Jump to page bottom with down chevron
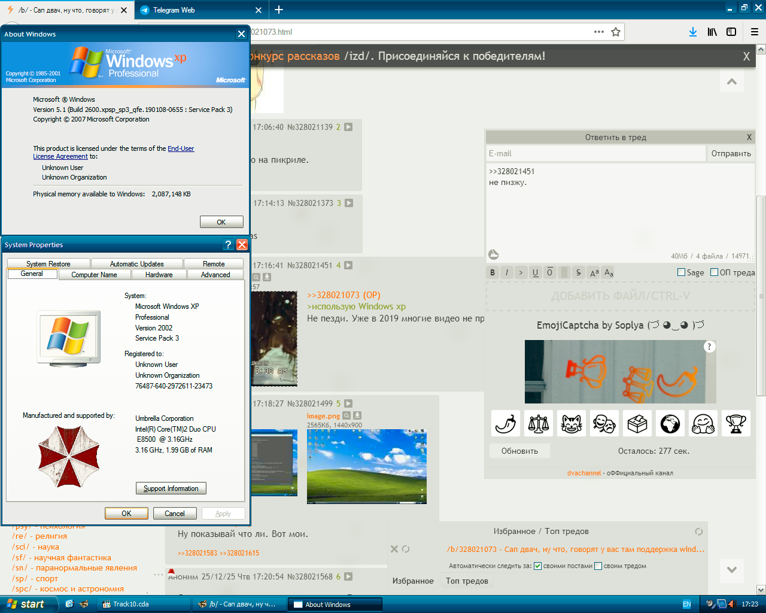Viewport: 766px width, 613px height. [732, 569]
